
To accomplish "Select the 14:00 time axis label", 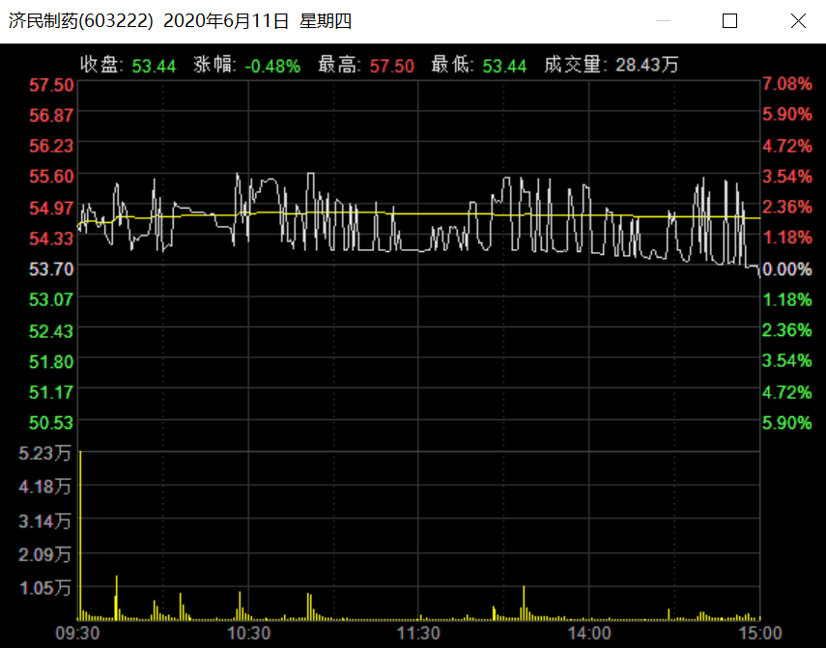I will click(x=589, y=634).
